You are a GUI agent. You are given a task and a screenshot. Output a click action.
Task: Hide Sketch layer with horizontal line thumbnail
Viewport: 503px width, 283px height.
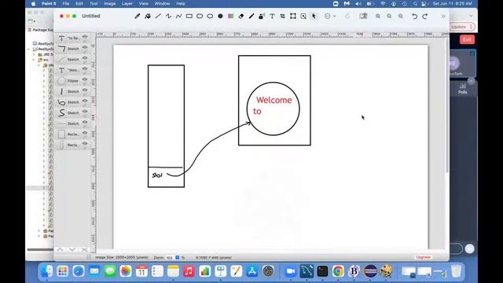pyautogui.click(x=85, y=122)
